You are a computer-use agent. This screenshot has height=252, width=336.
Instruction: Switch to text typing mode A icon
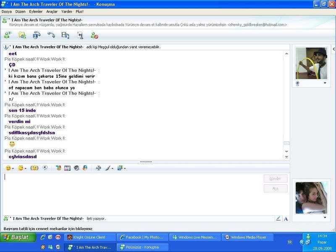[286, 219]
